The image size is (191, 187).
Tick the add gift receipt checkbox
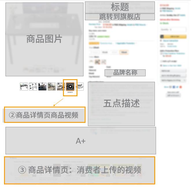(161, 61)
